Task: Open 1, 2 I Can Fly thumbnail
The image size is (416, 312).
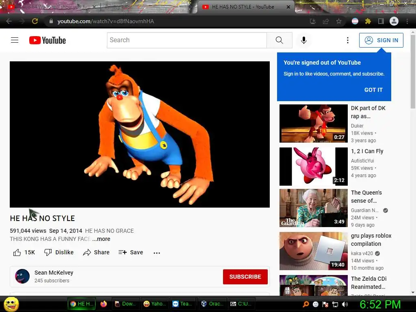Action: [313, 166]
